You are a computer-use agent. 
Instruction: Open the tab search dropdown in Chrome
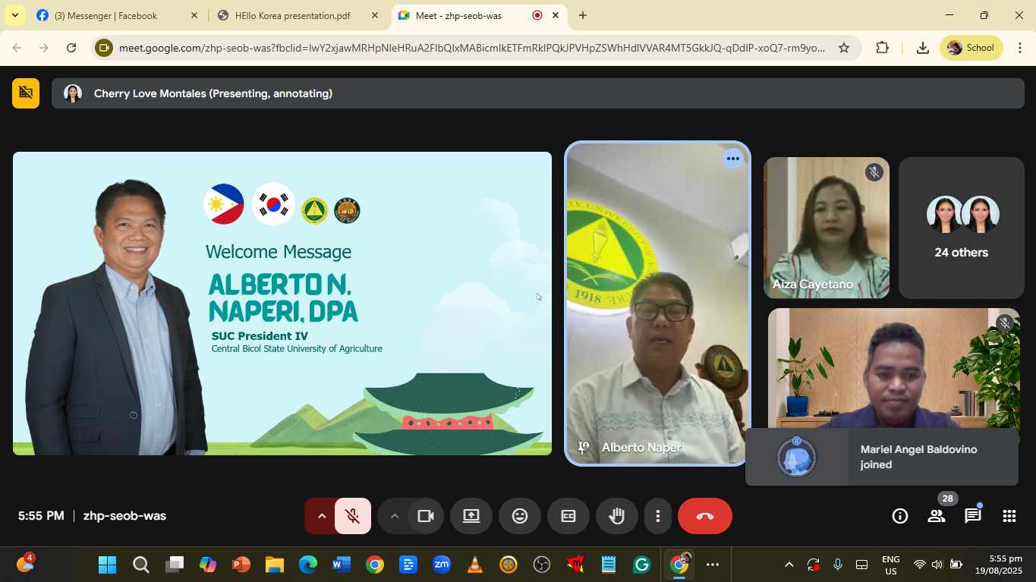(x=14, y=15)
